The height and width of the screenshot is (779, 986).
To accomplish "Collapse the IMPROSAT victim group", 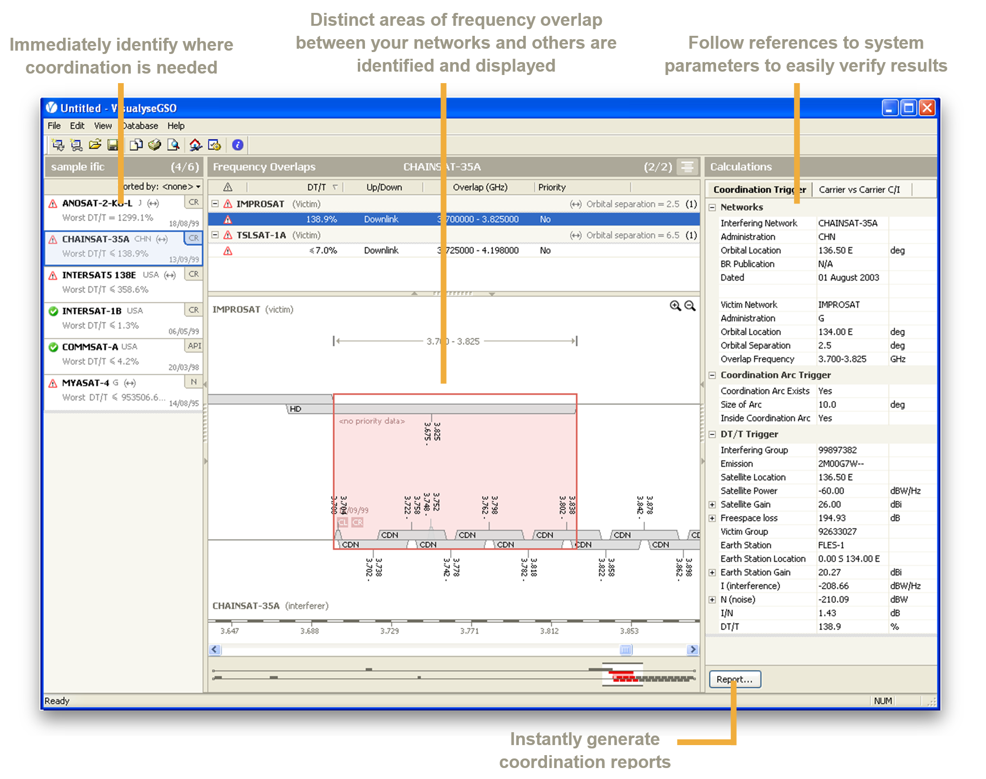I will [215, 204].
